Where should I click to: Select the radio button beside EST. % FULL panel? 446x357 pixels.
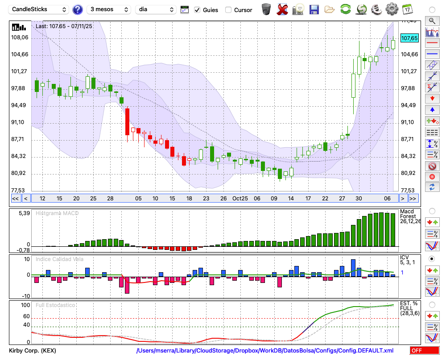(432, 304)
